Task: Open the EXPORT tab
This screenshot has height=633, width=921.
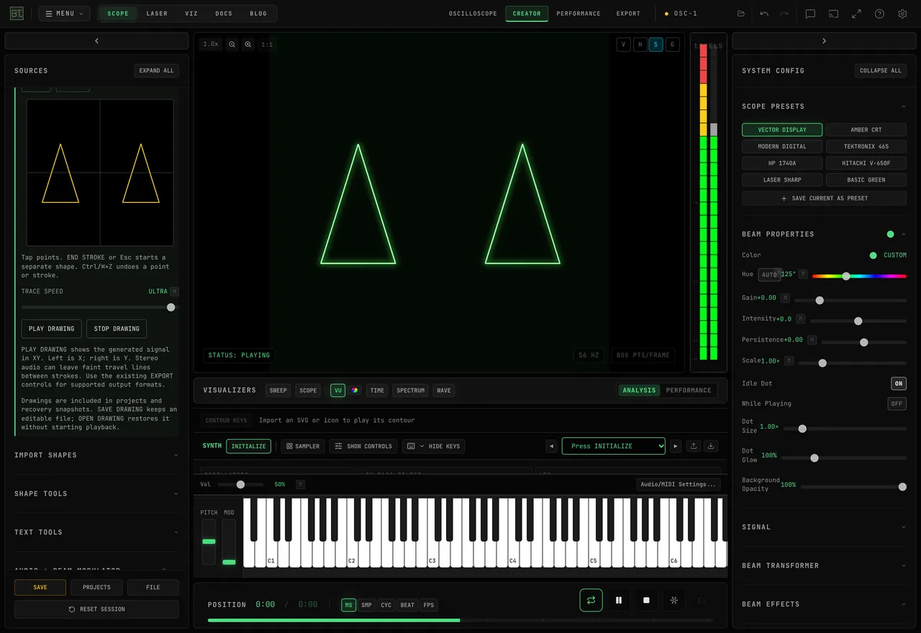Action: coord(628,14)
